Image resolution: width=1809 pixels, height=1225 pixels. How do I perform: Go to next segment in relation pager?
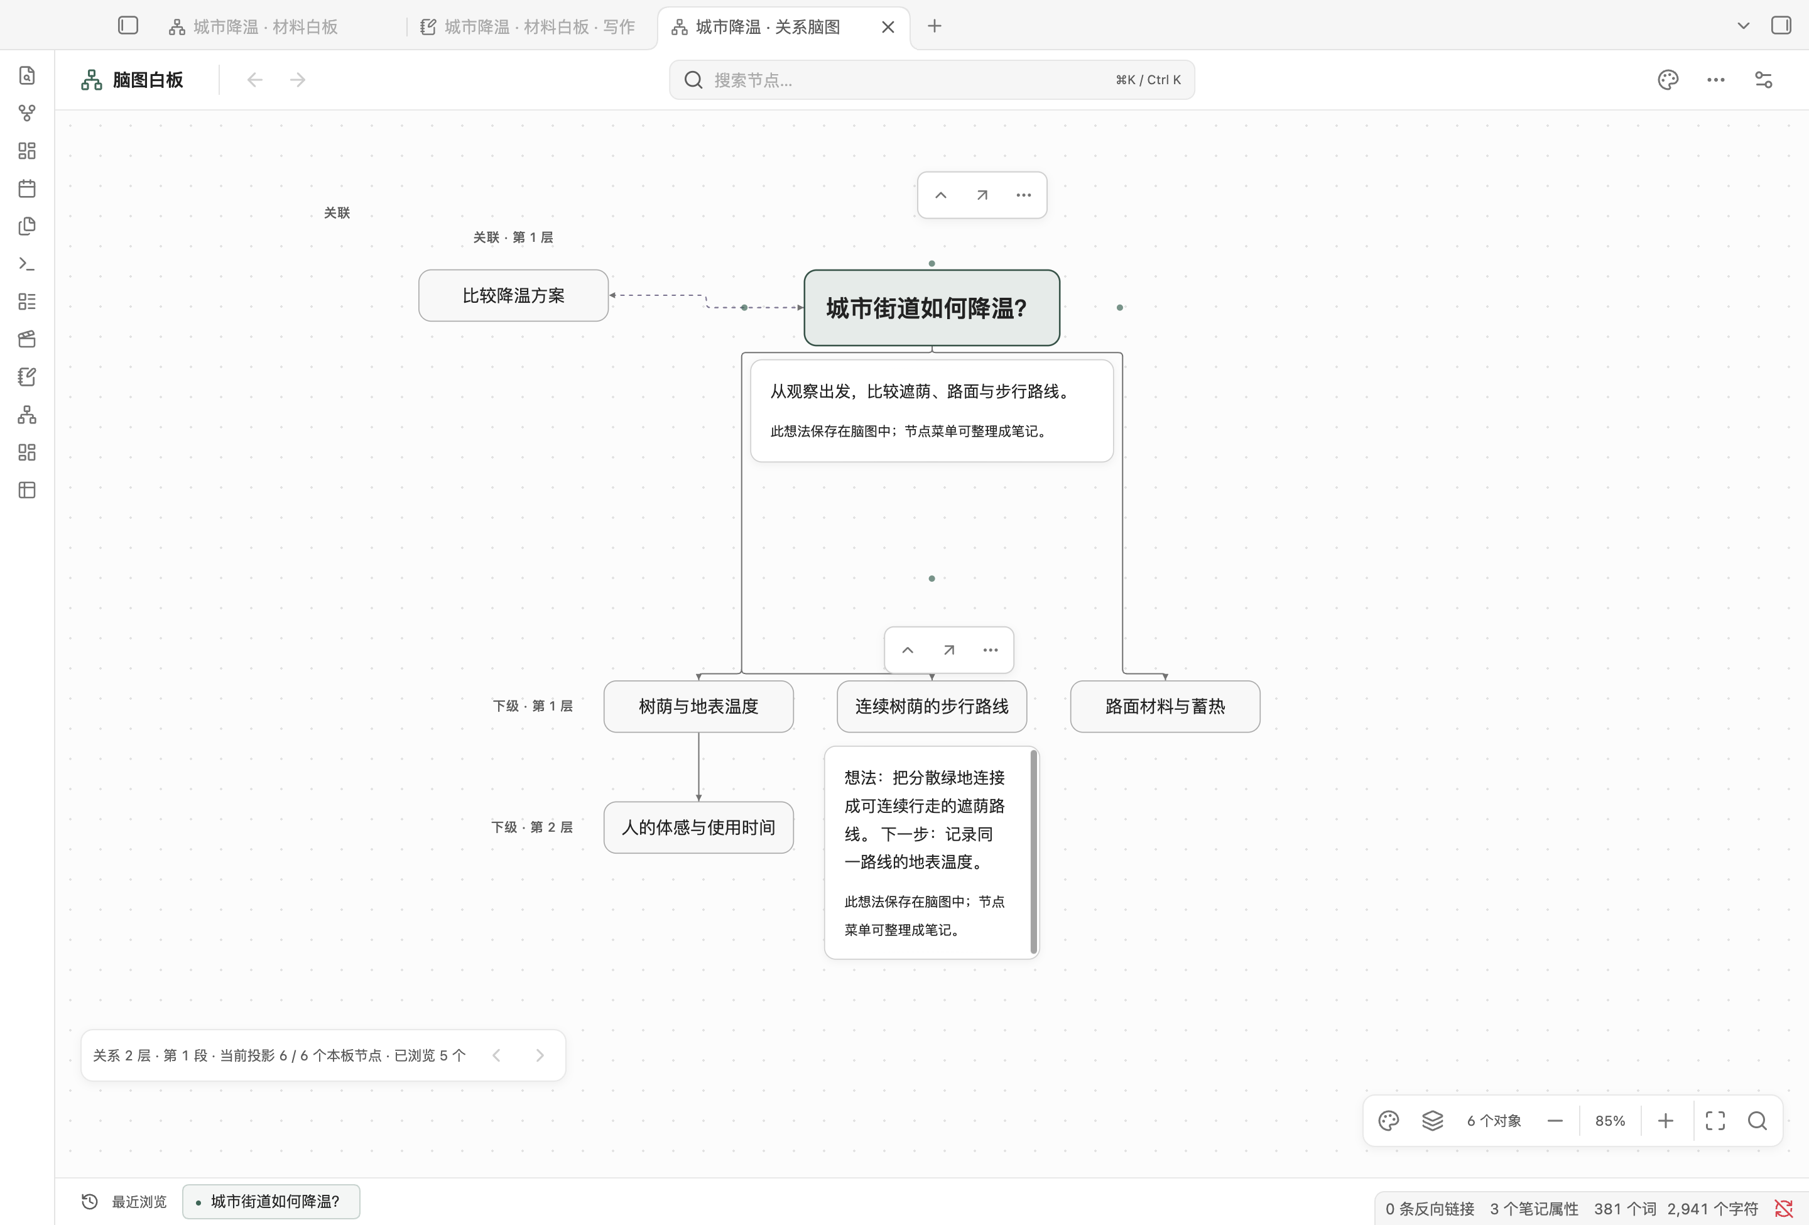pyautogui.click(x=540, y=1055)
